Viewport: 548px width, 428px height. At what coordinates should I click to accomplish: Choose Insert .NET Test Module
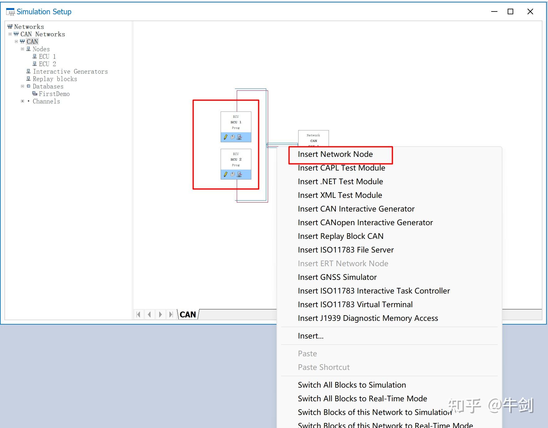[340, 181]
